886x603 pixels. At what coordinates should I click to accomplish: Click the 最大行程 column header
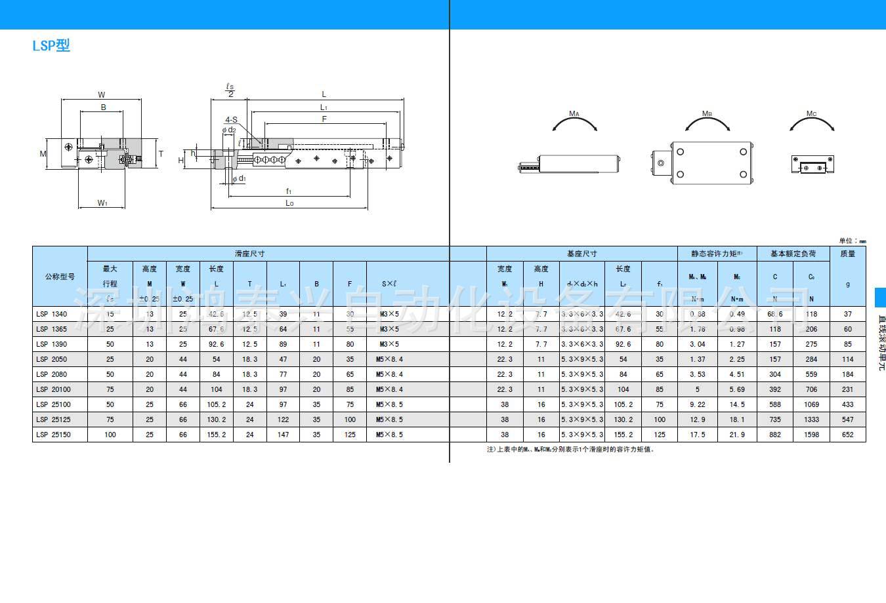(110, 284)
